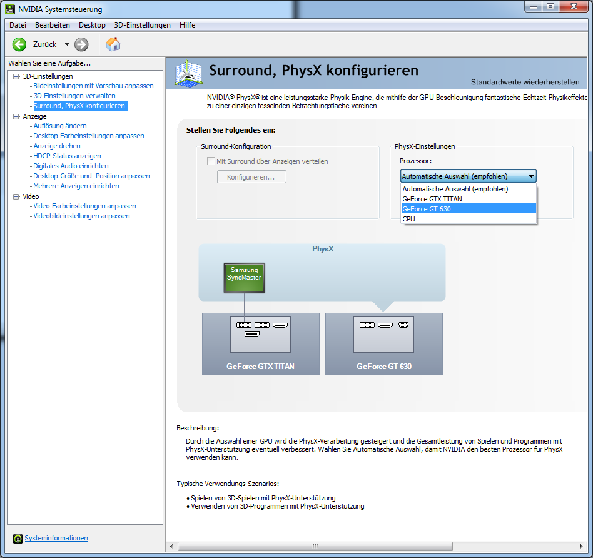Image resolution: width=593 pixels, height=558 pixels.
Task: Minimize the NVIDIA Systemsteuerung window
Action: 533,6
